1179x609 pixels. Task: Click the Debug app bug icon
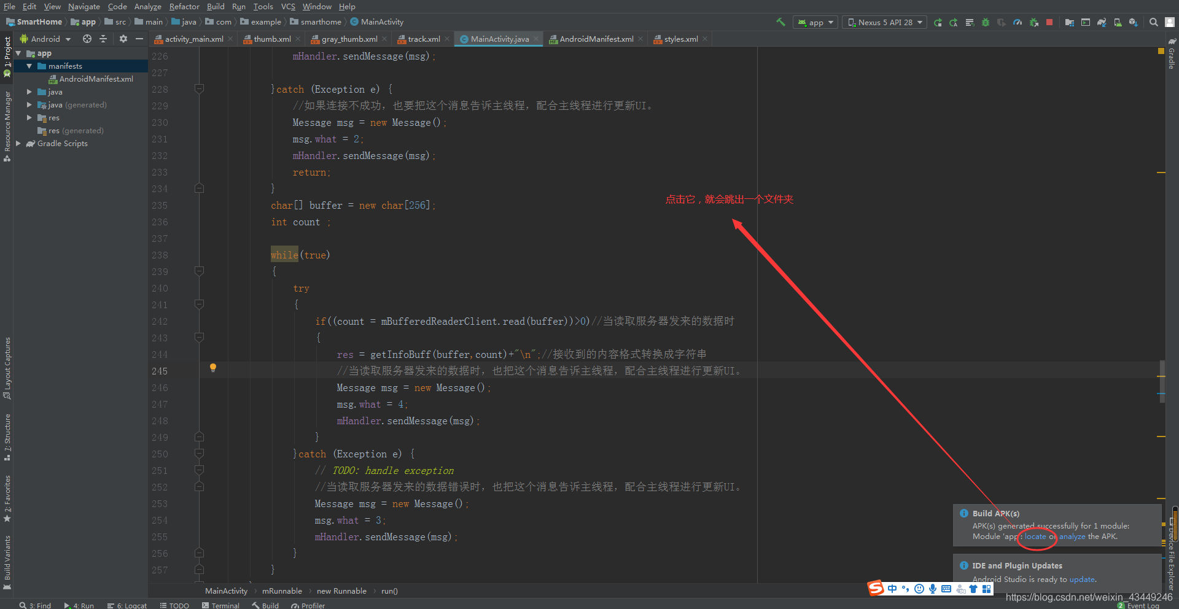pos(986,22)
